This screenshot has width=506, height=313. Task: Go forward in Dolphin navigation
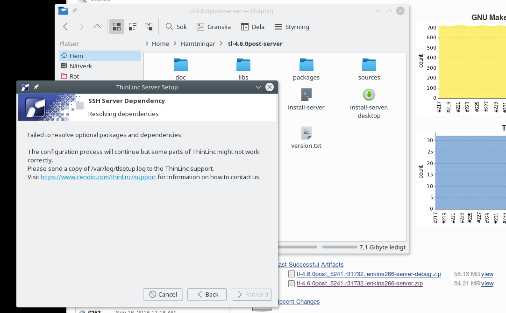click(x=81, y=27)
